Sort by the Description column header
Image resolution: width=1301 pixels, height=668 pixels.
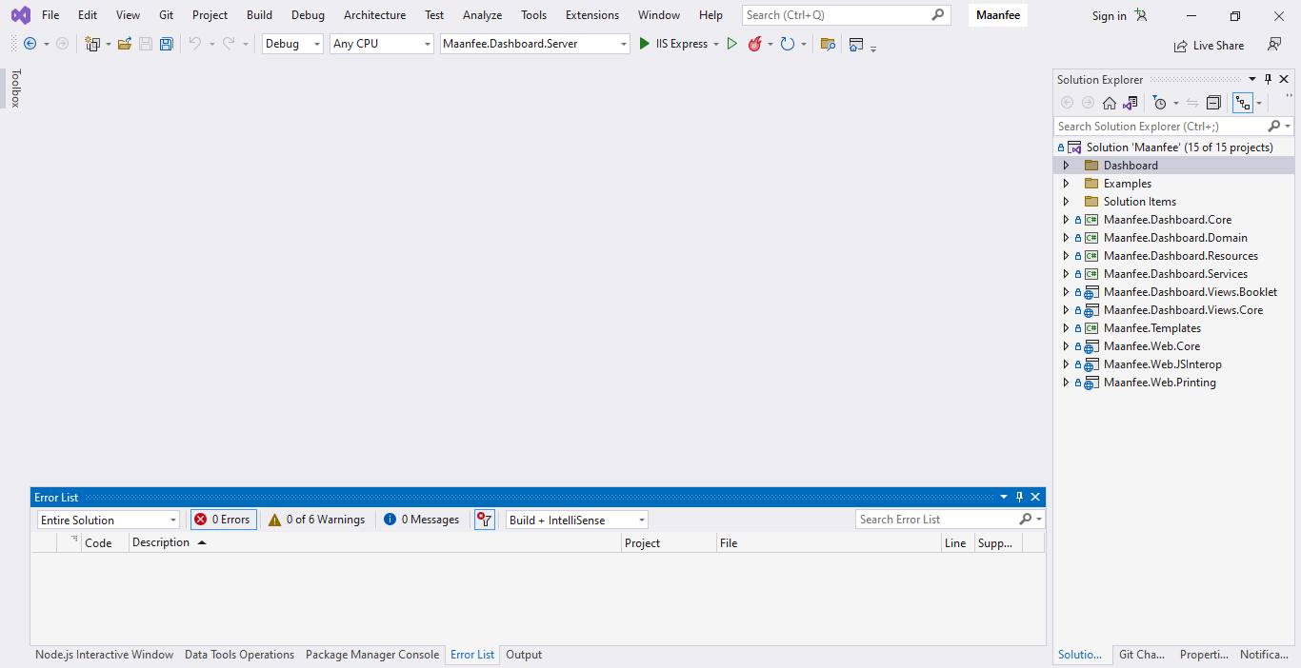point(374,542)
